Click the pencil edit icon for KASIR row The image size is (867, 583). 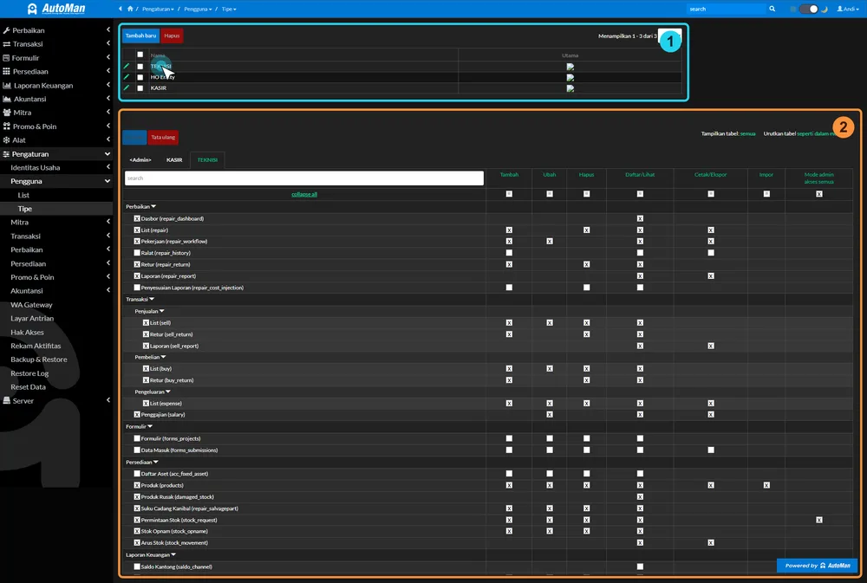point(127,87)
